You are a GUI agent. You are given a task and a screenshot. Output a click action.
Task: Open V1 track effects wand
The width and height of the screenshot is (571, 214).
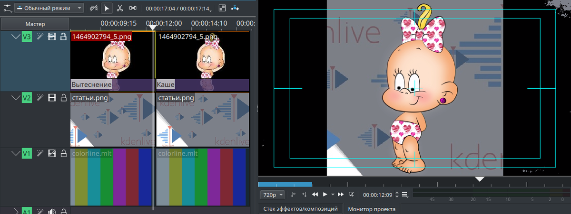(40, 153)
